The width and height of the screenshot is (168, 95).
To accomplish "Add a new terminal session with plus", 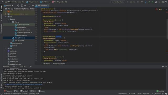I will tap(31, 67).
